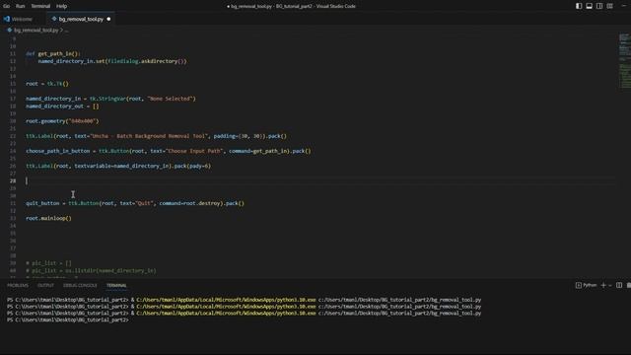Open the Terminal menu
Screen dimensions: 631x355
tap(40, 6)
